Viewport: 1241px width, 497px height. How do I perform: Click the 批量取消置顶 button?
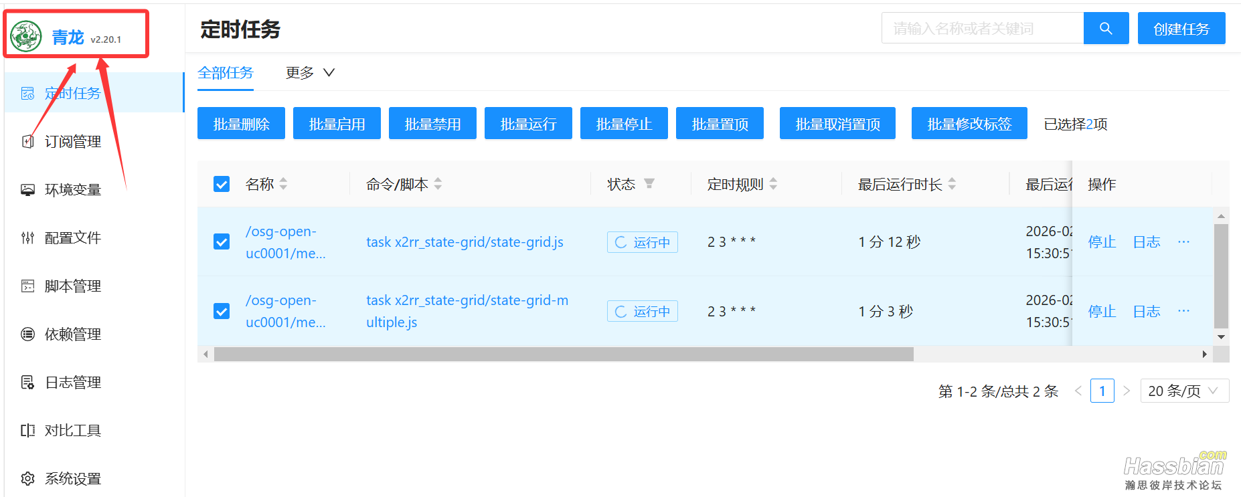coord(837,123)
